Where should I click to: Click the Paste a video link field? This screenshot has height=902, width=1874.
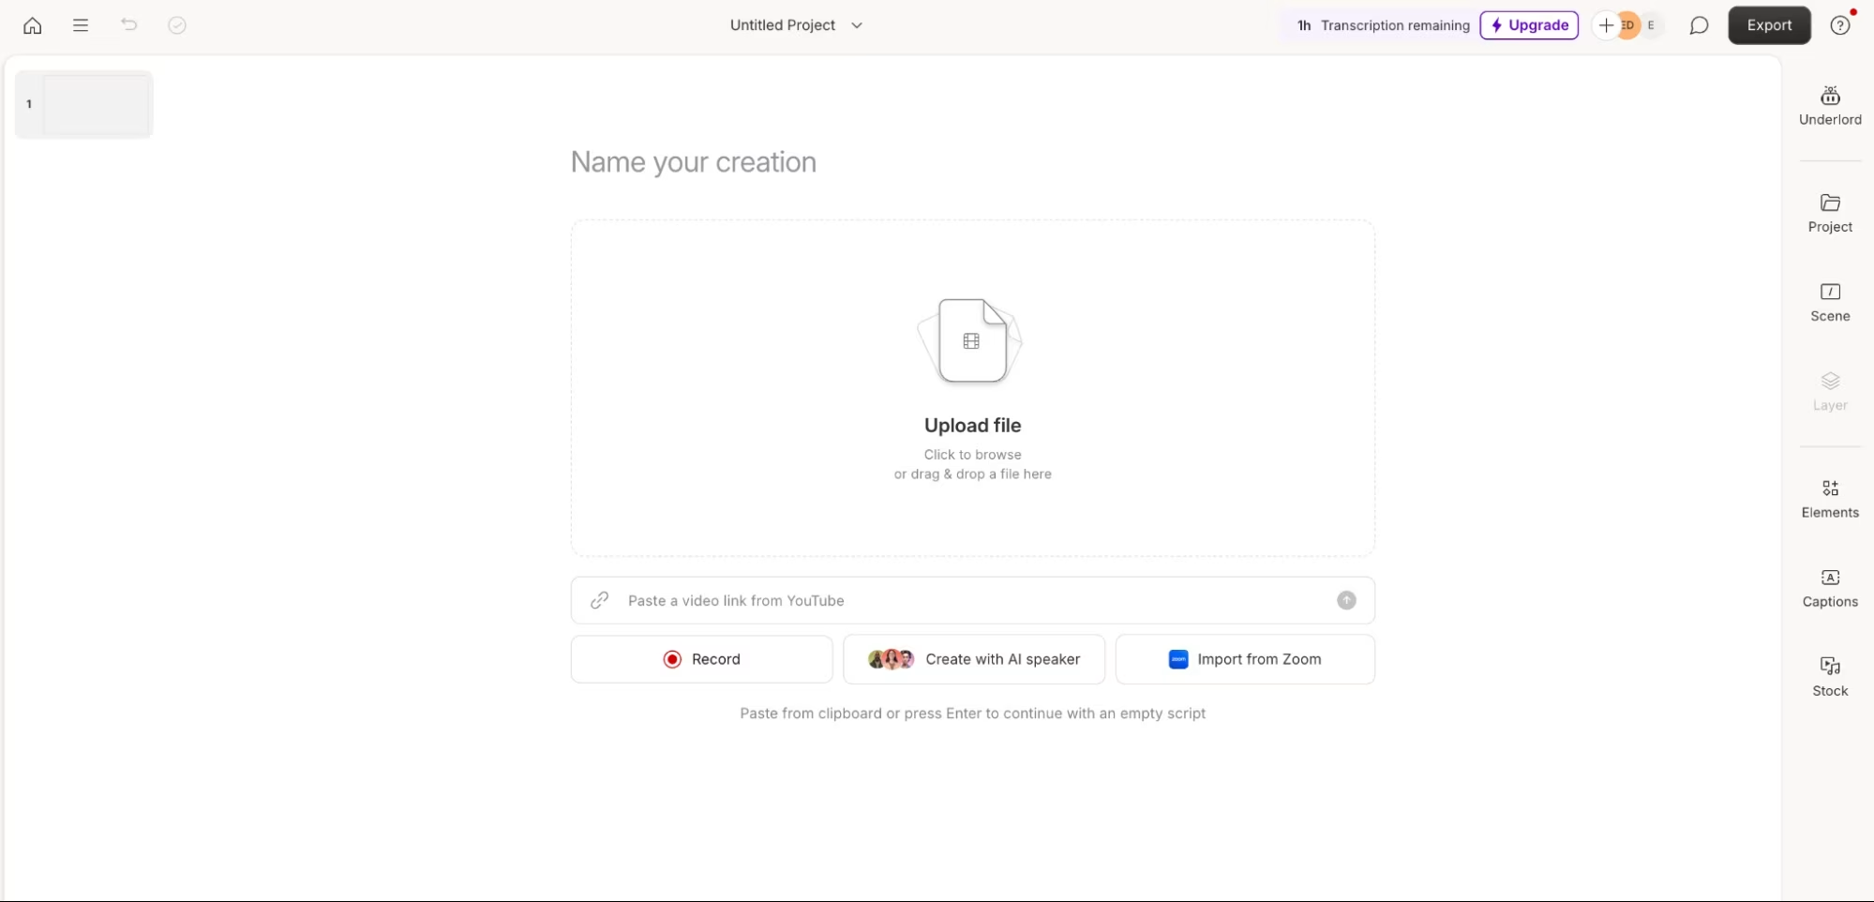(937, 600)
